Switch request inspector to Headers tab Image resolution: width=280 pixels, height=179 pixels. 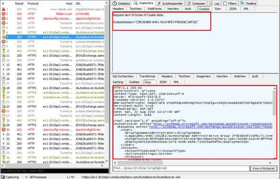point(118,9)
